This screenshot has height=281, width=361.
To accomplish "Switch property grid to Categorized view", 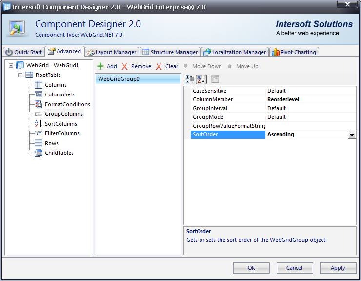I will click(190, 79).
